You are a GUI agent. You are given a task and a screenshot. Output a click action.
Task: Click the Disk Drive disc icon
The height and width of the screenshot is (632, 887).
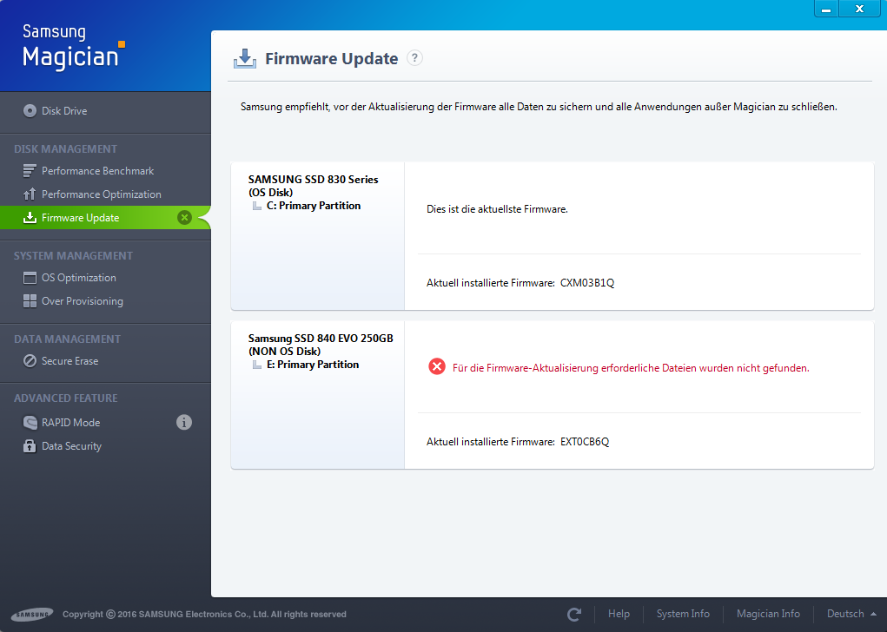point(30,111)
